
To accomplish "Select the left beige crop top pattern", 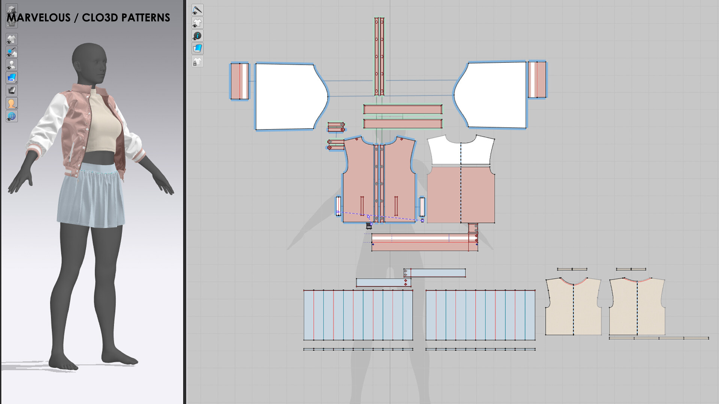I will tap(573, 306).
